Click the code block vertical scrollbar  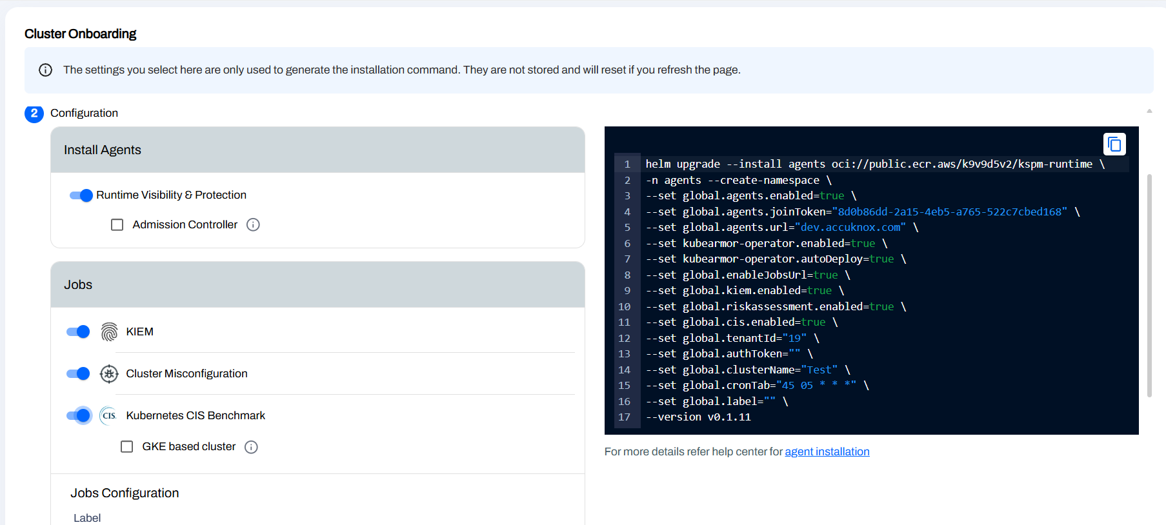pos(1149,285)
